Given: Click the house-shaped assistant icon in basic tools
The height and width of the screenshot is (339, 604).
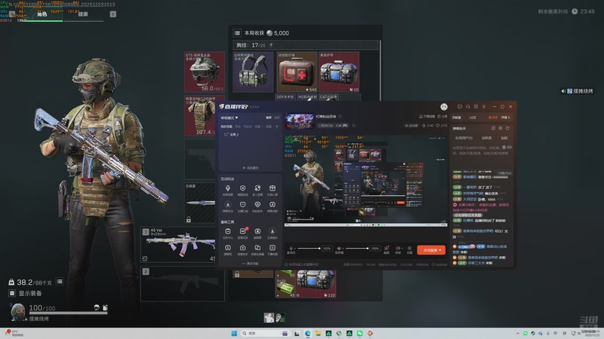Looking at the screenshot, I should (242, 248).
